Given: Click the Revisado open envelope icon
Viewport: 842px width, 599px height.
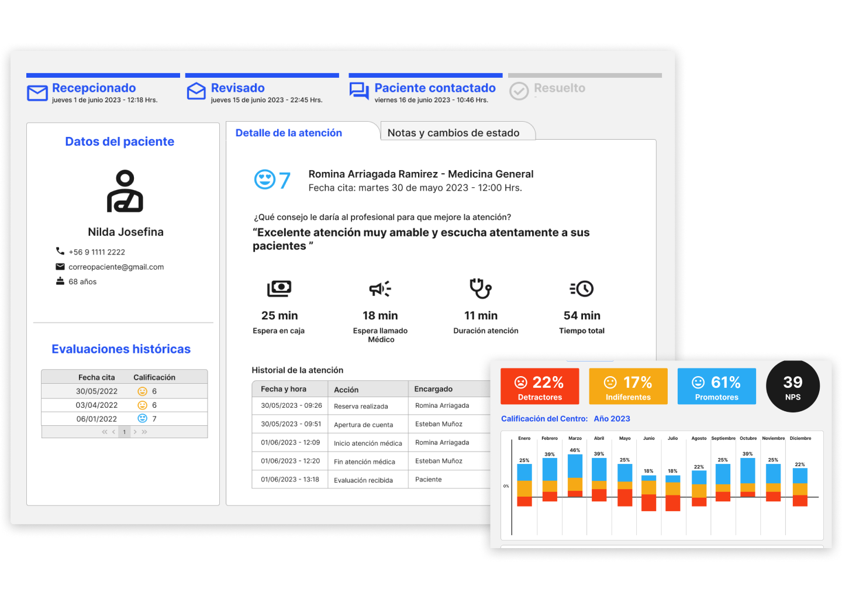Looking at the screenshot, I should coord(196,91).
